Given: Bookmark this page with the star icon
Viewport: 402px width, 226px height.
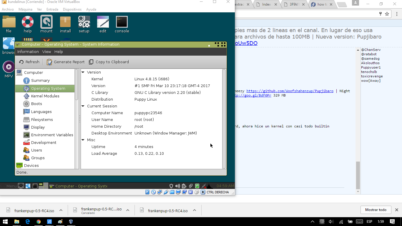Looking at the screenshot, I should (x=387, y=14).
